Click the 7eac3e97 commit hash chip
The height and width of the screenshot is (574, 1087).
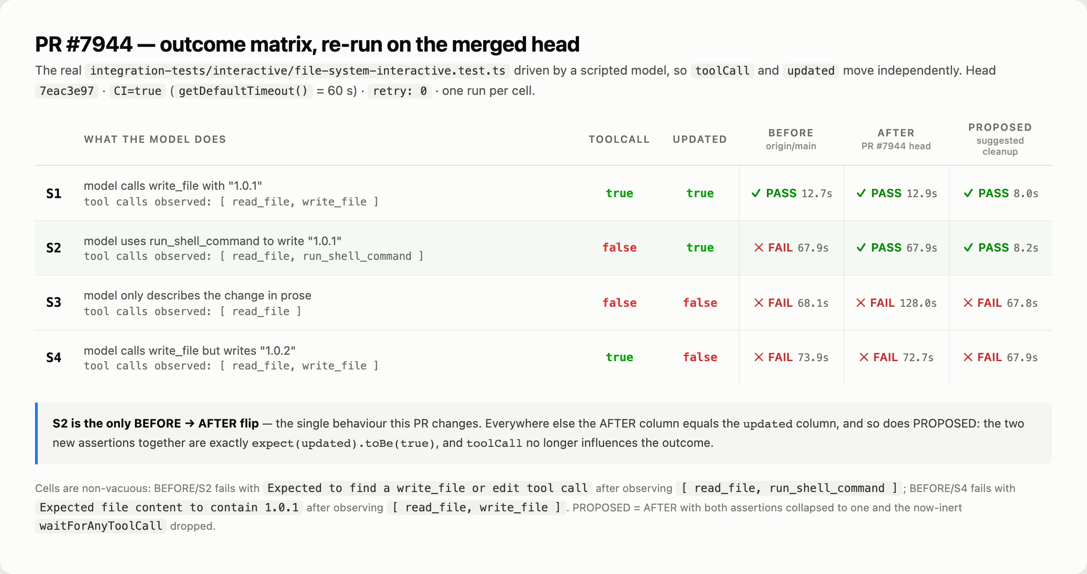point(67,91)
